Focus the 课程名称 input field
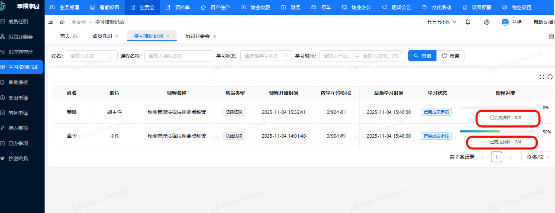Image resolution: width=555 pixels, height=213 pixels. (178, 55)
